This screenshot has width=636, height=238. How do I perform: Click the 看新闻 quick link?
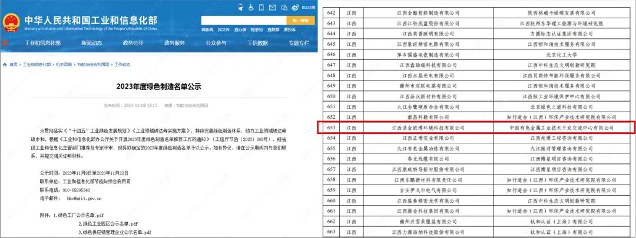point(207,30)
